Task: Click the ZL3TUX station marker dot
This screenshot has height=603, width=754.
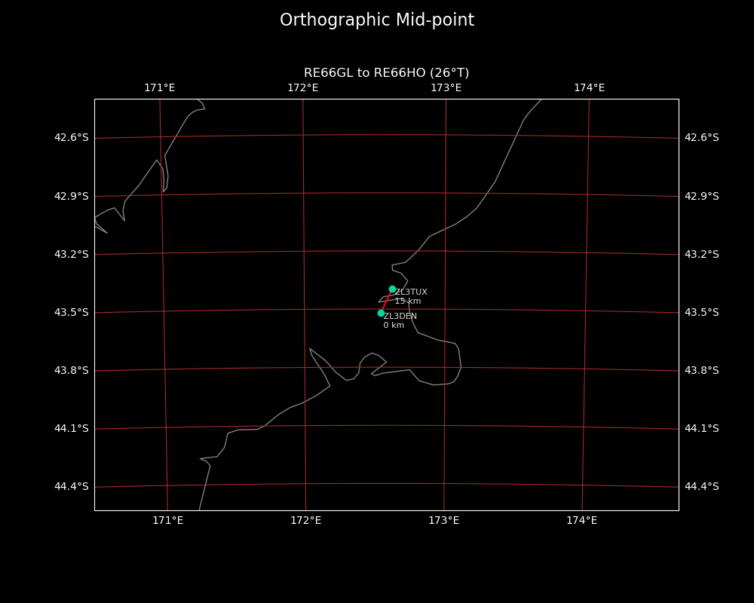Action: pyautogui.click(x=392, y=289)
